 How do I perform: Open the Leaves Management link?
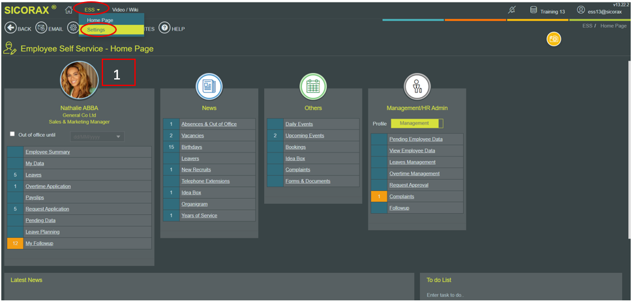click(x=412, y=162)
